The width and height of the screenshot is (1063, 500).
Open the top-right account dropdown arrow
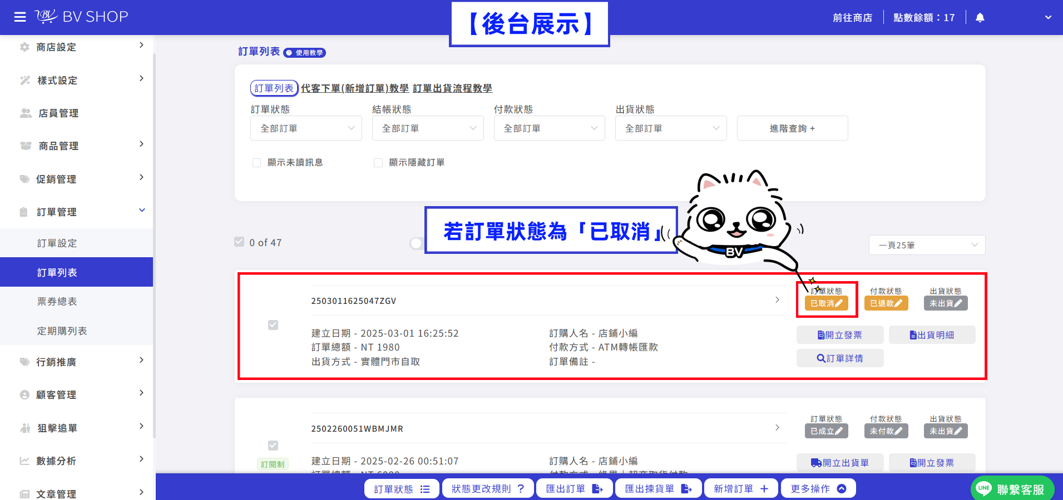(1048, 18)
